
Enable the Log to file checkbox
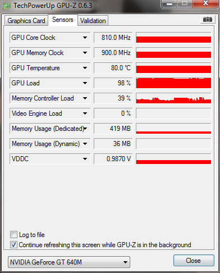point(13,234)
